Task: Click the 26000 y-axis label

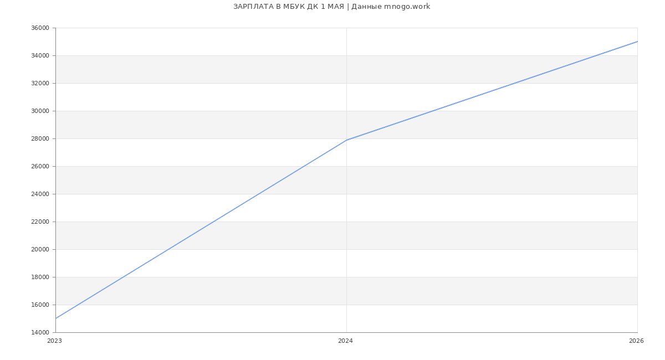Action: pyautogui.click(x=40, y=167)
